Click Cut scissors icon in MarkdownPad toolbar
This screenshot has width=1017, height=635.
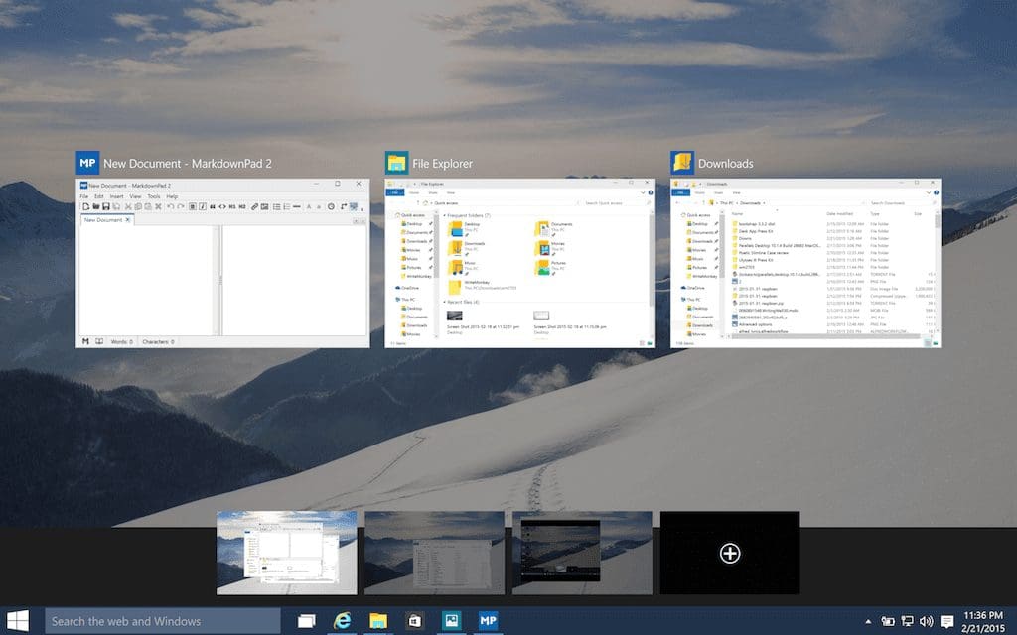128,206
